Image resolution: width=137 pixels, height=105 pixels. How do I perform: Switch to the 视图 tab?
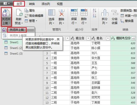[60, 4]
